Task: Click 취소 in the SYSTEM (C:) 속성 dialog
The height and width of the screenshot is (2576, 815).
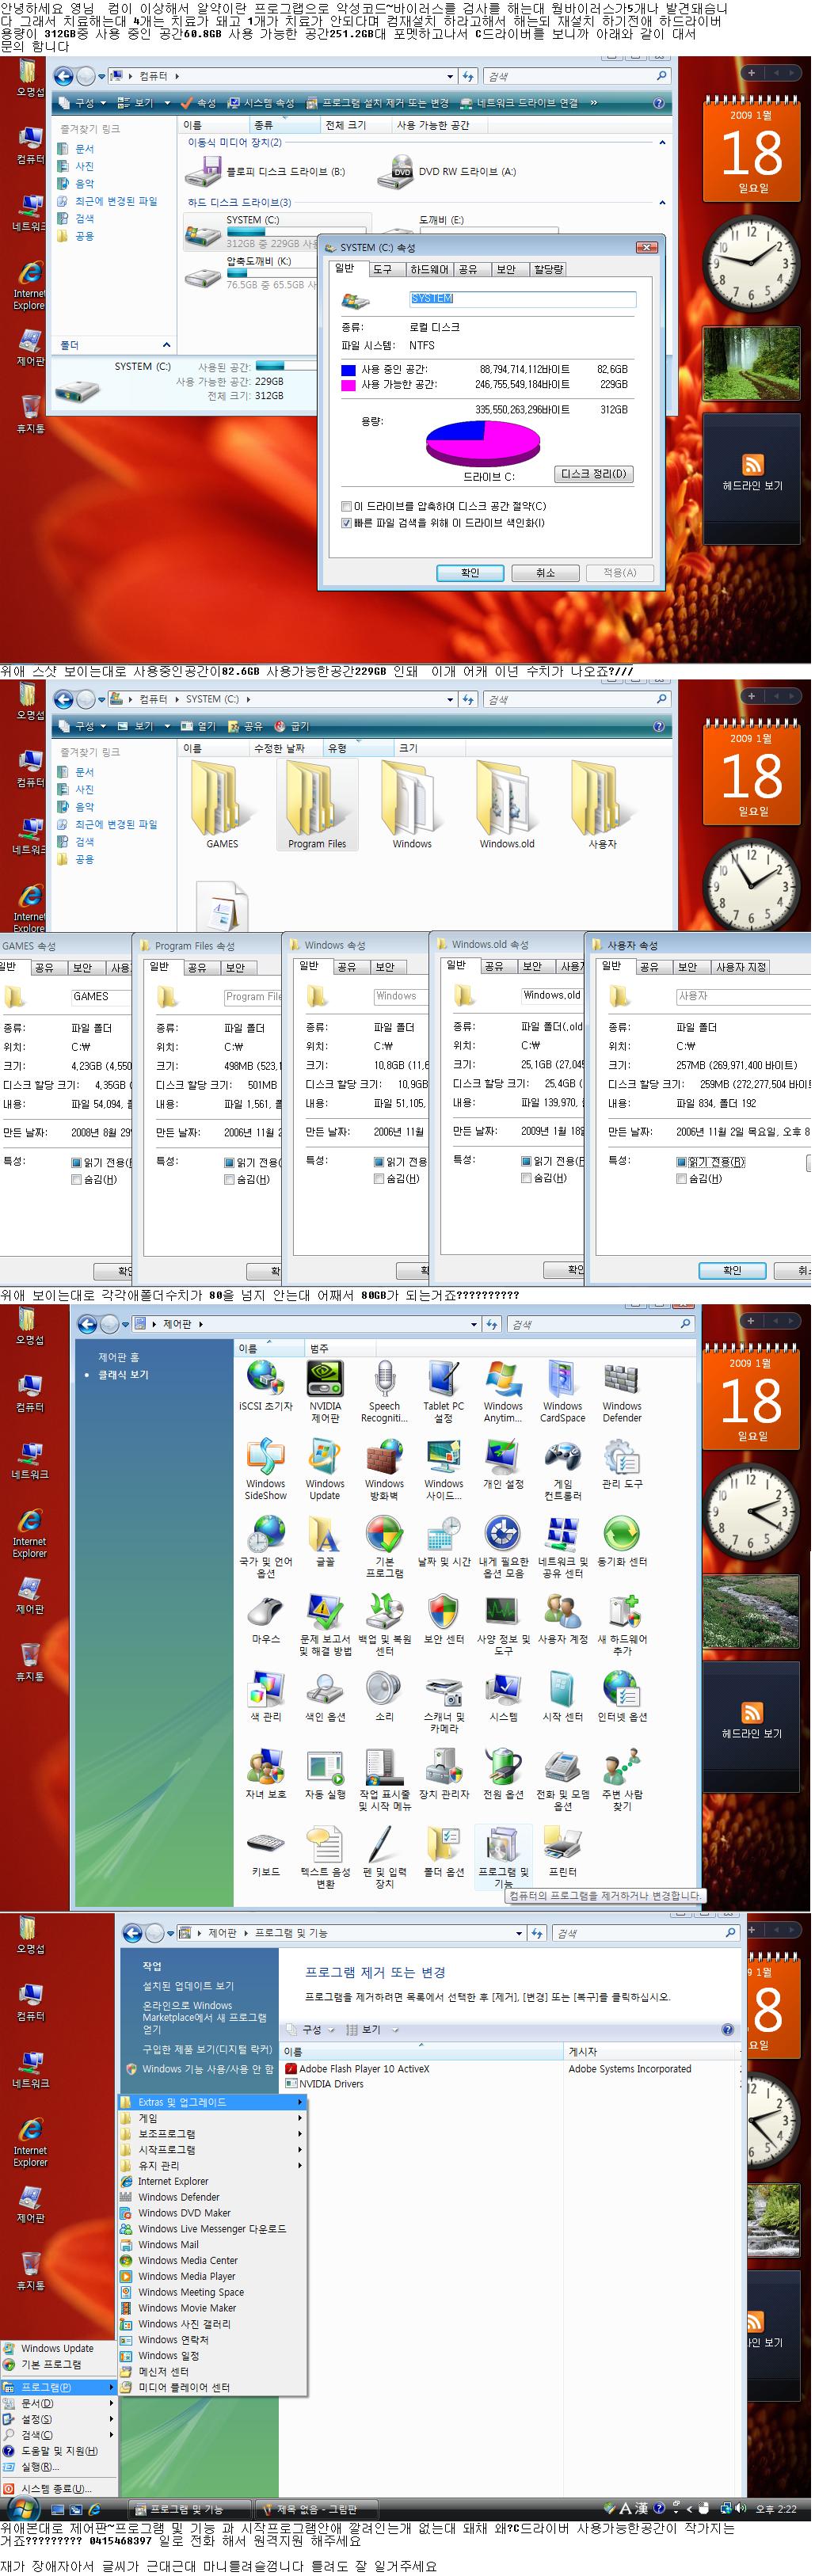Action: point(545,573)
